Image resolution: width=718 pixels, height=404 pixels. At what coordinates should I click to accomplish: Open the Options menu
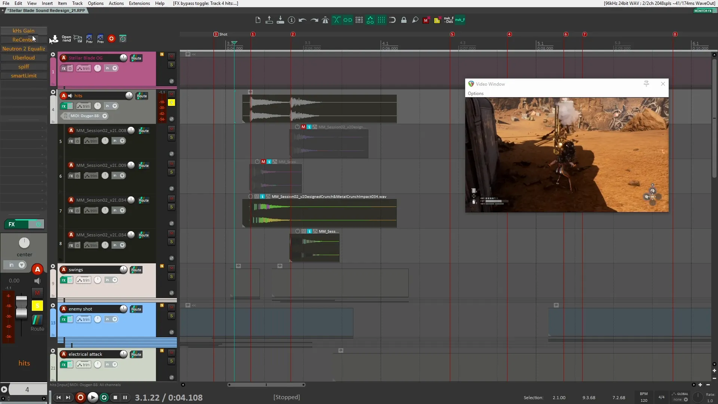pyautogui.click(x=96, y=3)
